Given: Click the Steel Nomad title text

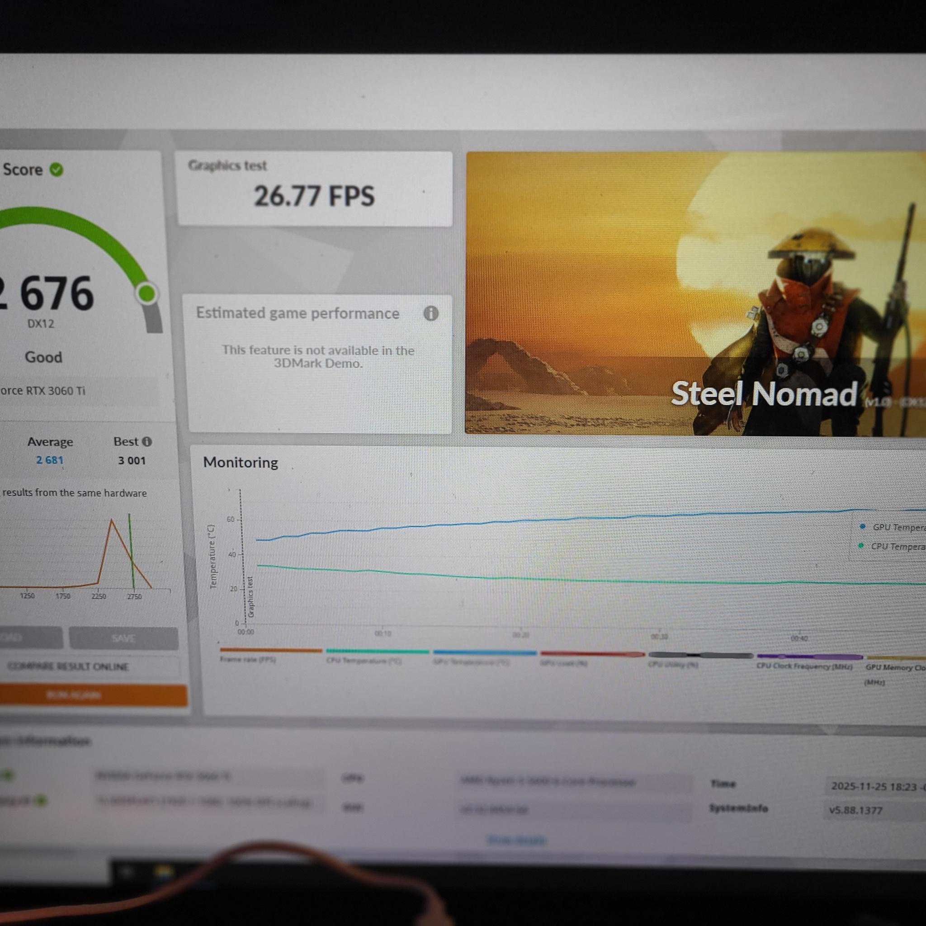Looking at the screenshot, I should click(x=764, y=393).
